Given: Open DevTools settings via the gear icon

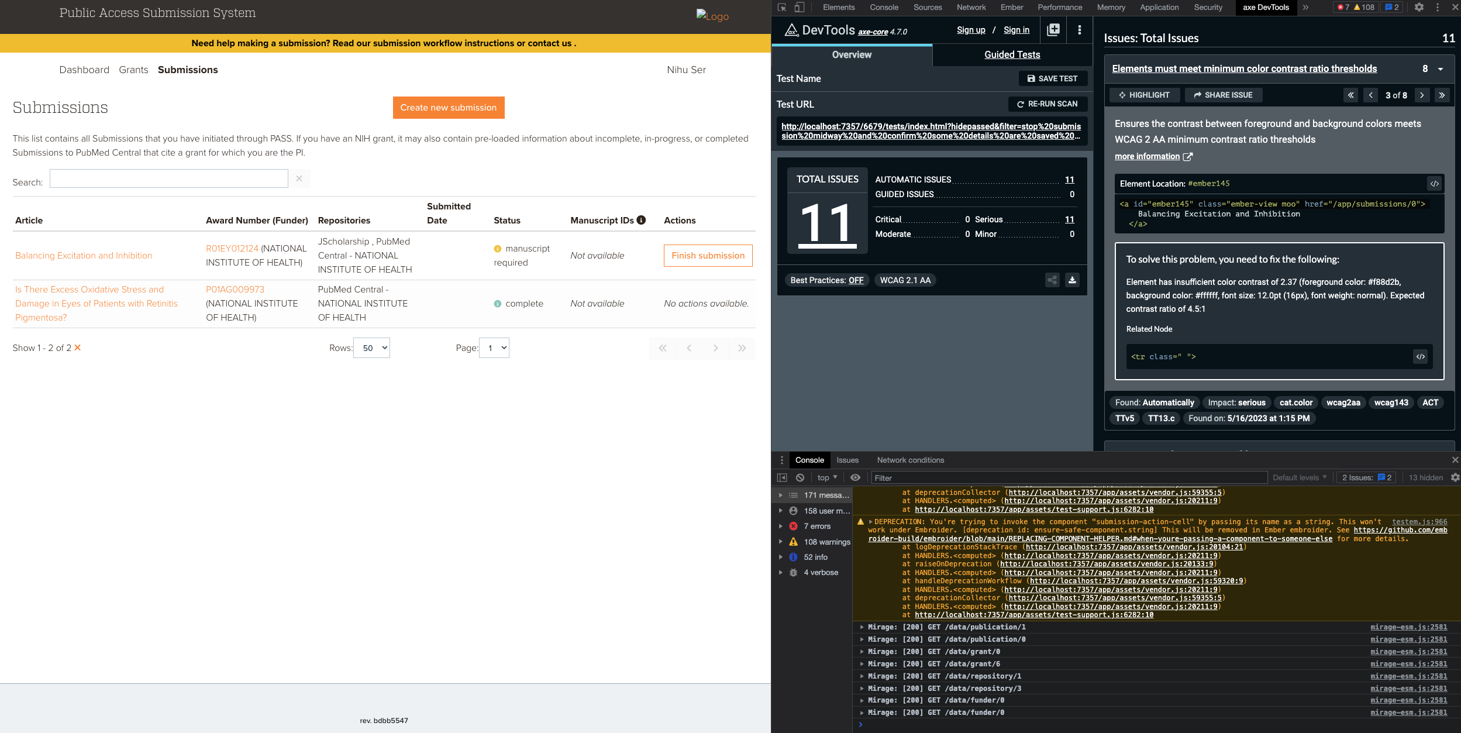Looking at the screenshot, I should click(x=1419, y=7).
